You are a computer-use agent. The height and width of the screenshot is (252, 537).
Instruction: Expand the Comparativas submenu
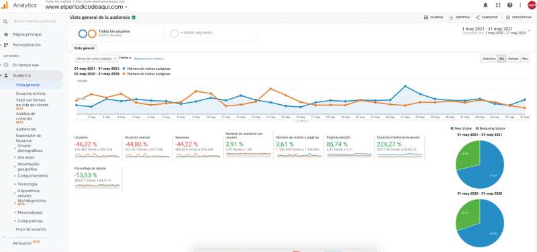tap(15, 221)
